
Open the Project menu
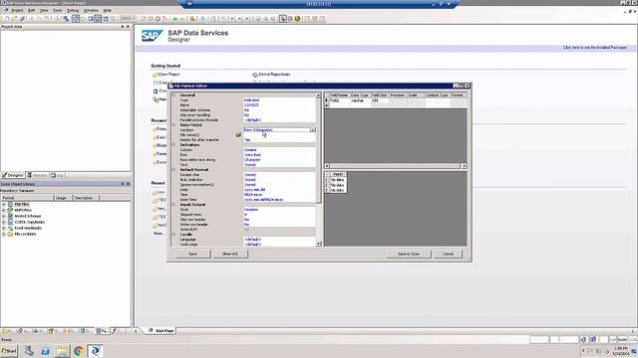17,10
